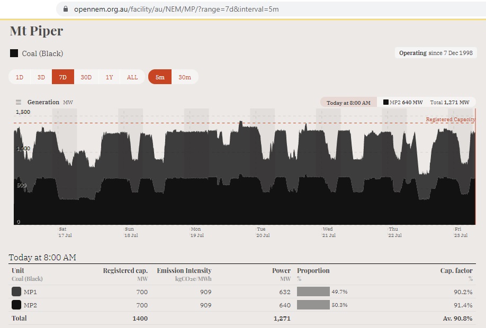Click the Unit column header
The width and height of the screenshot is (486, 328).
pyautogui.click(x=17, y=270)
